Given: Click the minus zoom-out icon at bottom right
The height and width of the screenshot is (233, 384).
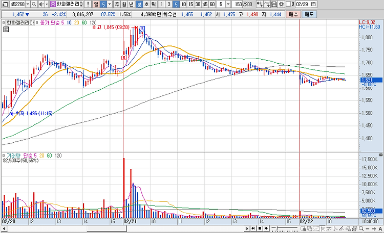Looking at the screenshot, I should point(368,228).
